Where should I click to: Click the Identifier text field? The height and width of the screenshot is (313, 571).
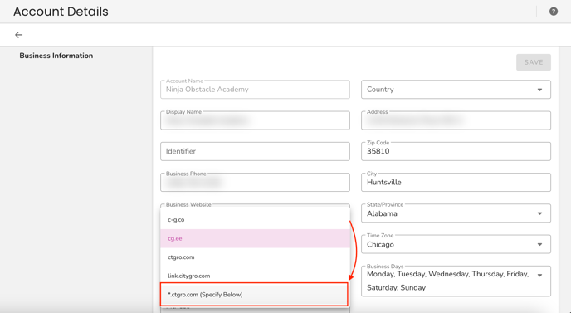pos(255,151)
